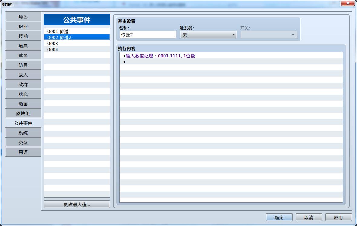
Task: Open the 敌群 tab
Action: pos(23,84)
